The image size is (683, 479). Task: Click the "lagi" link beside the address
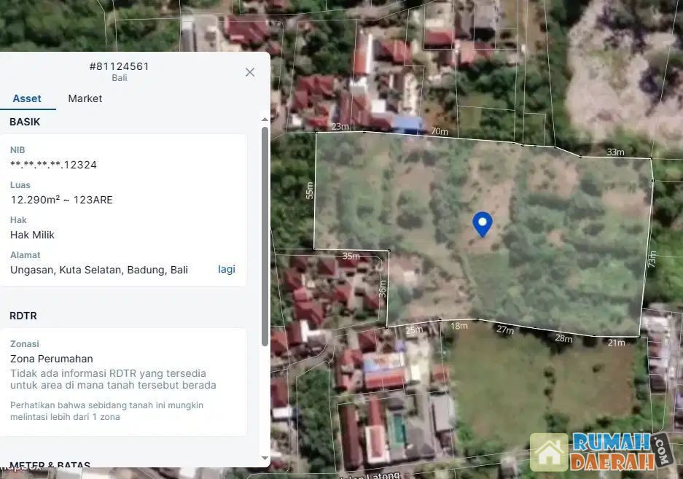point(227,269)
